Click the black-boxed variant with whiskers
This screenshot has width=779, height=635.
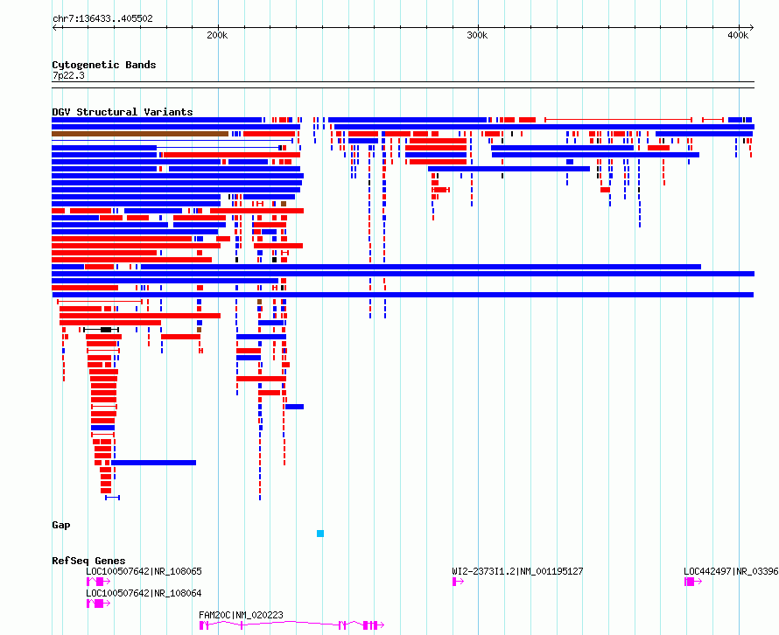click(x=102, y=330)
